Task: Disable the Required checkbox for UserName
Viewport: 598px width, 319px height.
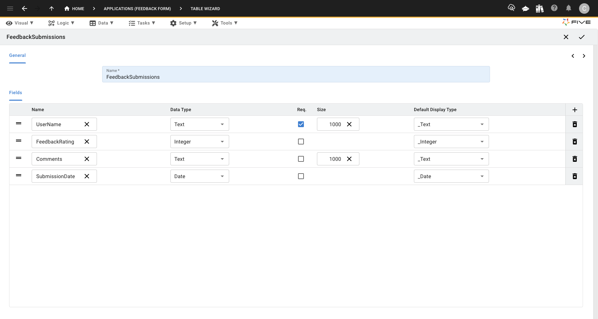Action: 301,124
